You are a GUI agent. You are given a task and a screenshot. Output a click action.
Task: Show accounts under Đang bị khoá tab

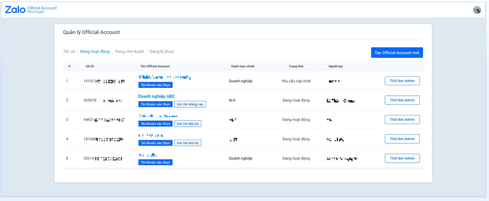point(162,51)
